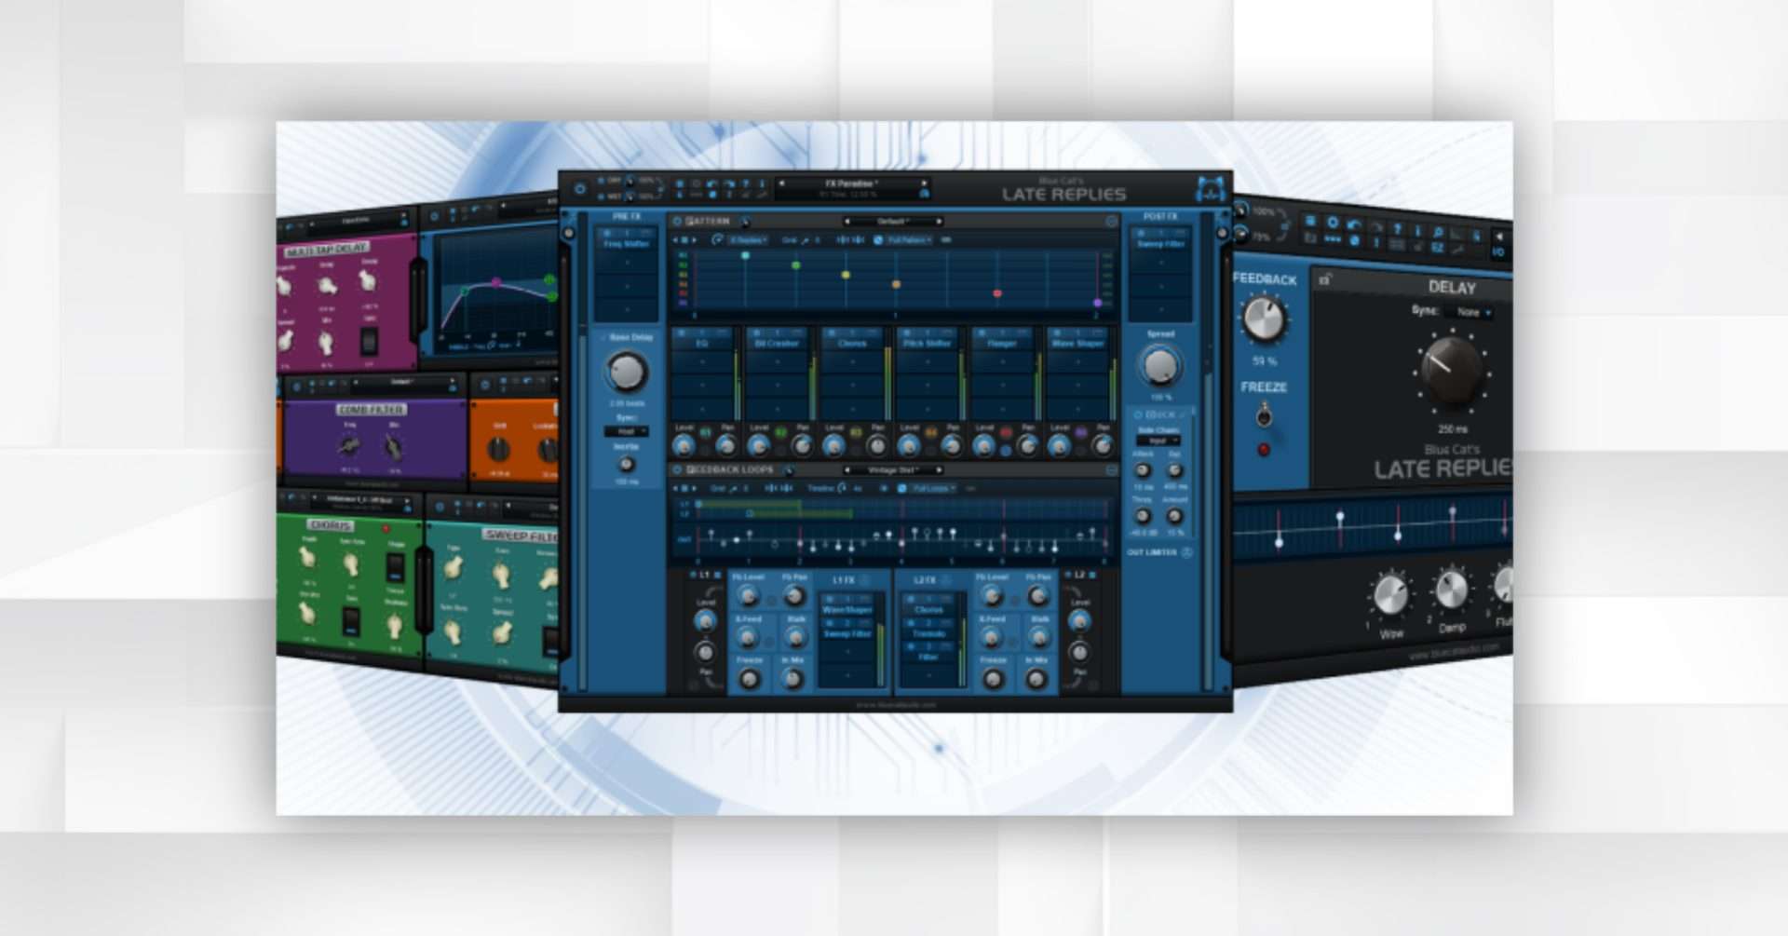1788x936 pixels.
Task: Click the Blue Cat logo icon
Action: tap(1210, 188)
